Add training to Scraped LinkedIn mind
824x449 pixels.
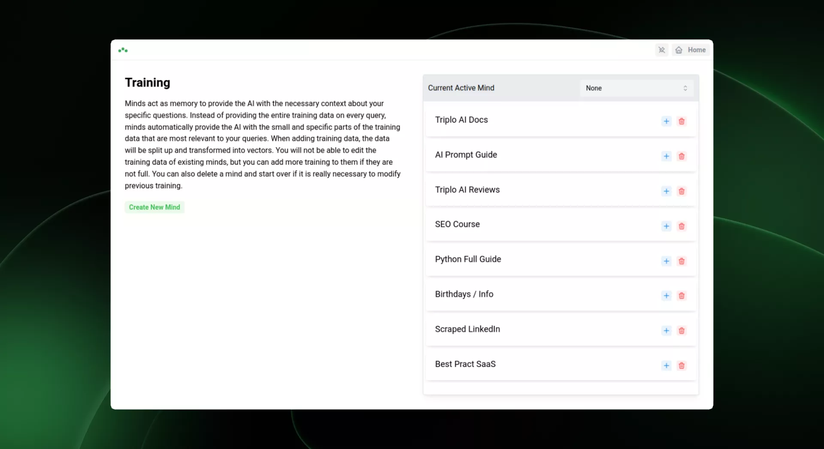(x=666, y=331)
